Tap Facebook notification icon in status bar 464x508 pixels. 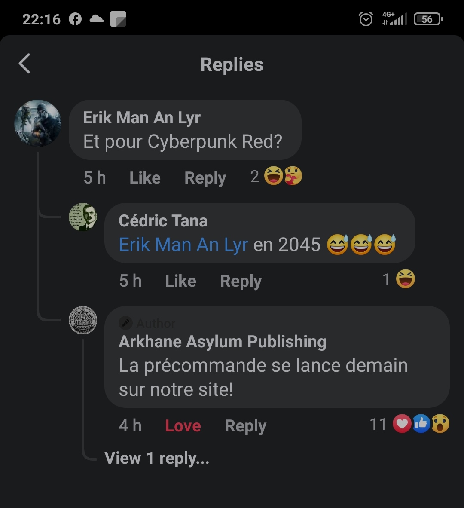click(x=75, y=19)
